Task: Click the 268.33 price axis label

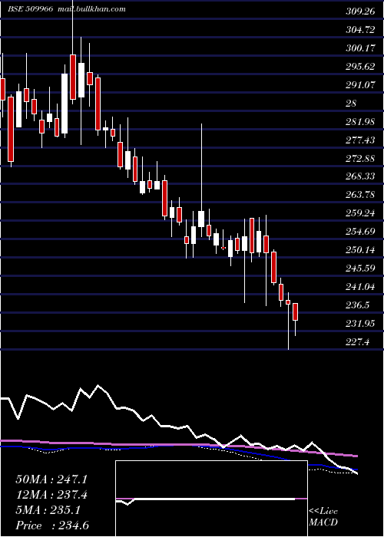Action: pyautogui.click(x=360, y=176)
